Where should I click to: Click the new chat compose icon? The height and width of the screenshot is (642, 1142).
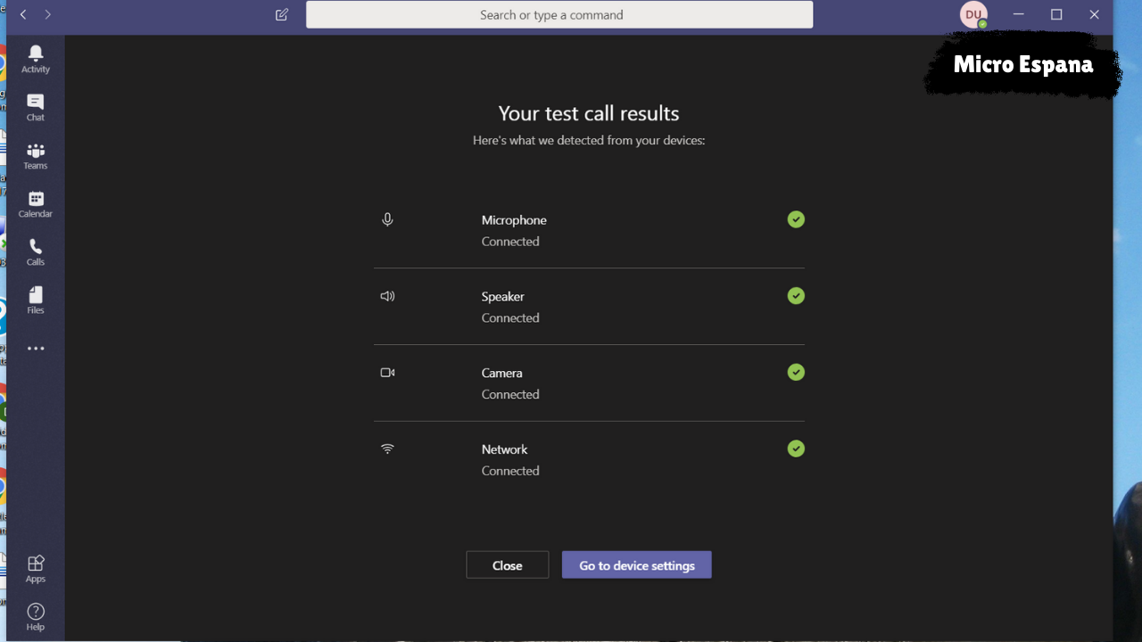[282, 15]
